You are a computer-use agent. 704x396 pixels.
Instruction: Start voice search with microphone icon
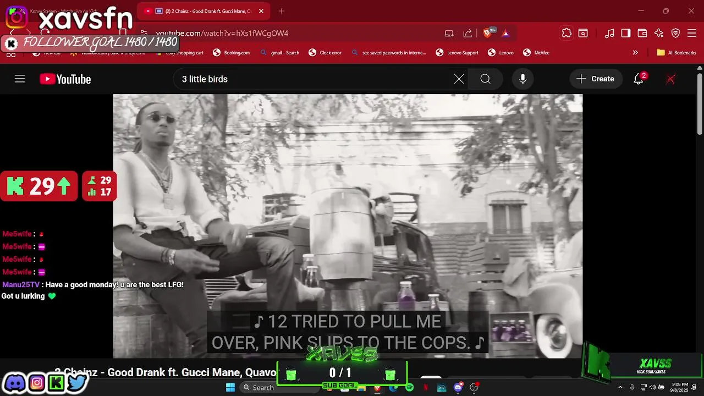coord(522,79)
